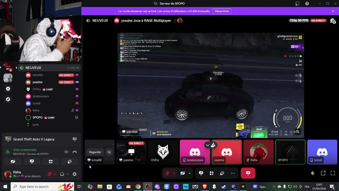Open the server icon with notification badge
The height and width of the screenshot is (191, 339).
(x=8, y=67)
